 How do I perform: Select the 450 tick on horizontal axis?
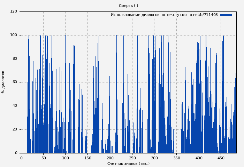pos(221,158)
